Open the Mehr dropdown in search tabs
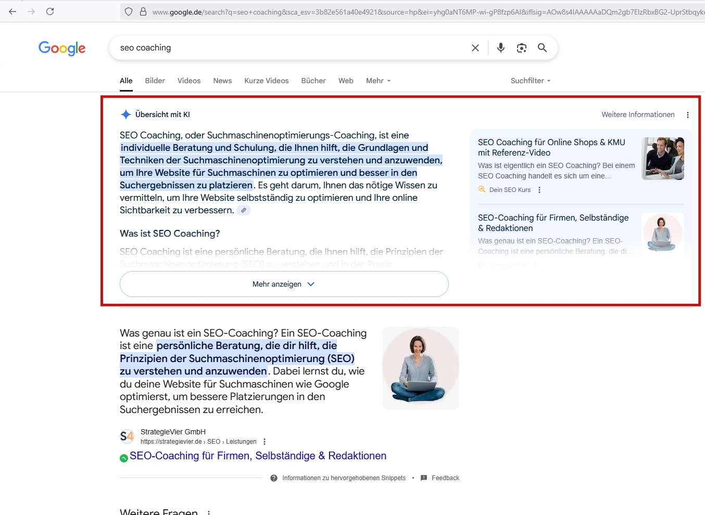Screen dimensions: 705x515 (378, 81)
